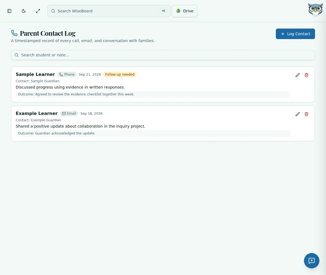Click the Guardian acknowledged outcome note
Viewport: 326px width, 275px height.
pyautogui.click(x=153, y=133)
